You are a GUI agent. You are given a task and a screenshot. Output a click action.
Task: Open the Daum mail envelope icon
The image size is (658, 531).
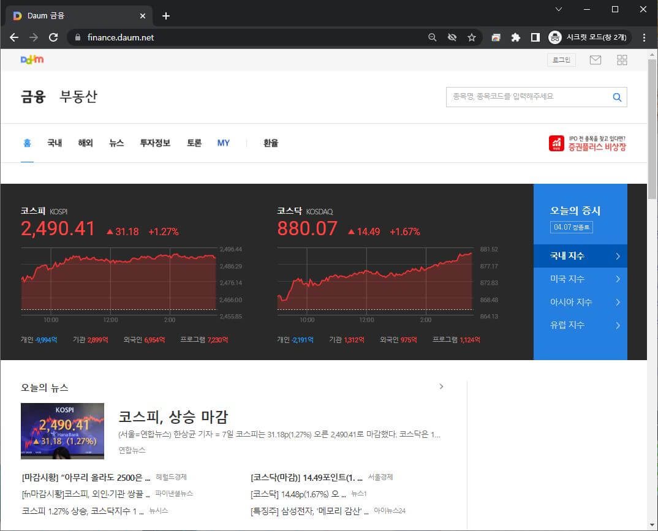point(595,60)
